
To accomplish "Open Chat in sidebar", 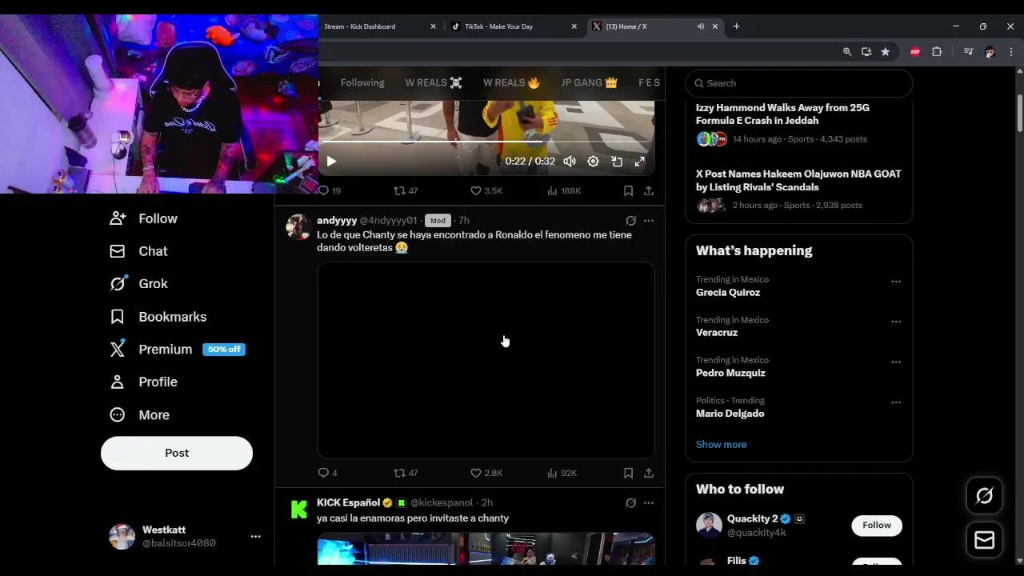I will pyautogui.click(x=139, y=251).
